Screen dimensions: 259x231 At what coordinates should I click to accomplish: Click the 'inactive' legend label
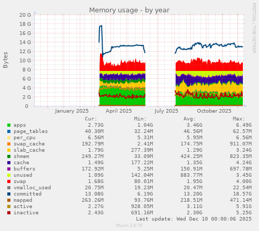click(x=26, y=213)
